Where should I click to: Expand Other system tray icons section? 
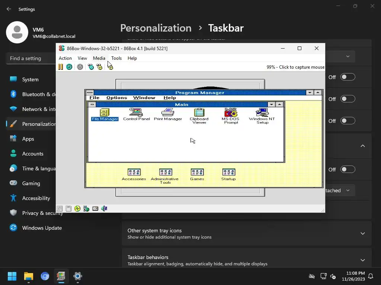click(x=246, y=233)
